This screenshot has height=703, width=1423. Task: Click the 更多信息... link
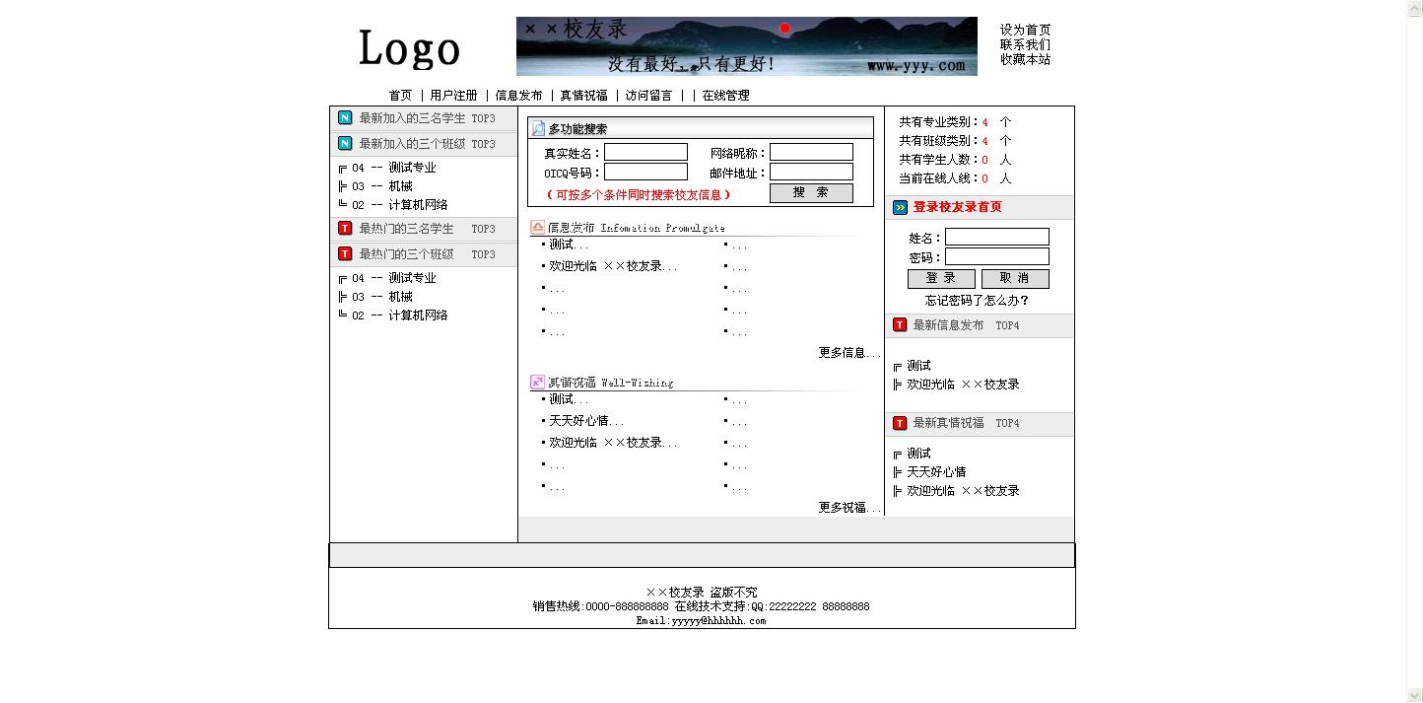[x=848, y=353]
